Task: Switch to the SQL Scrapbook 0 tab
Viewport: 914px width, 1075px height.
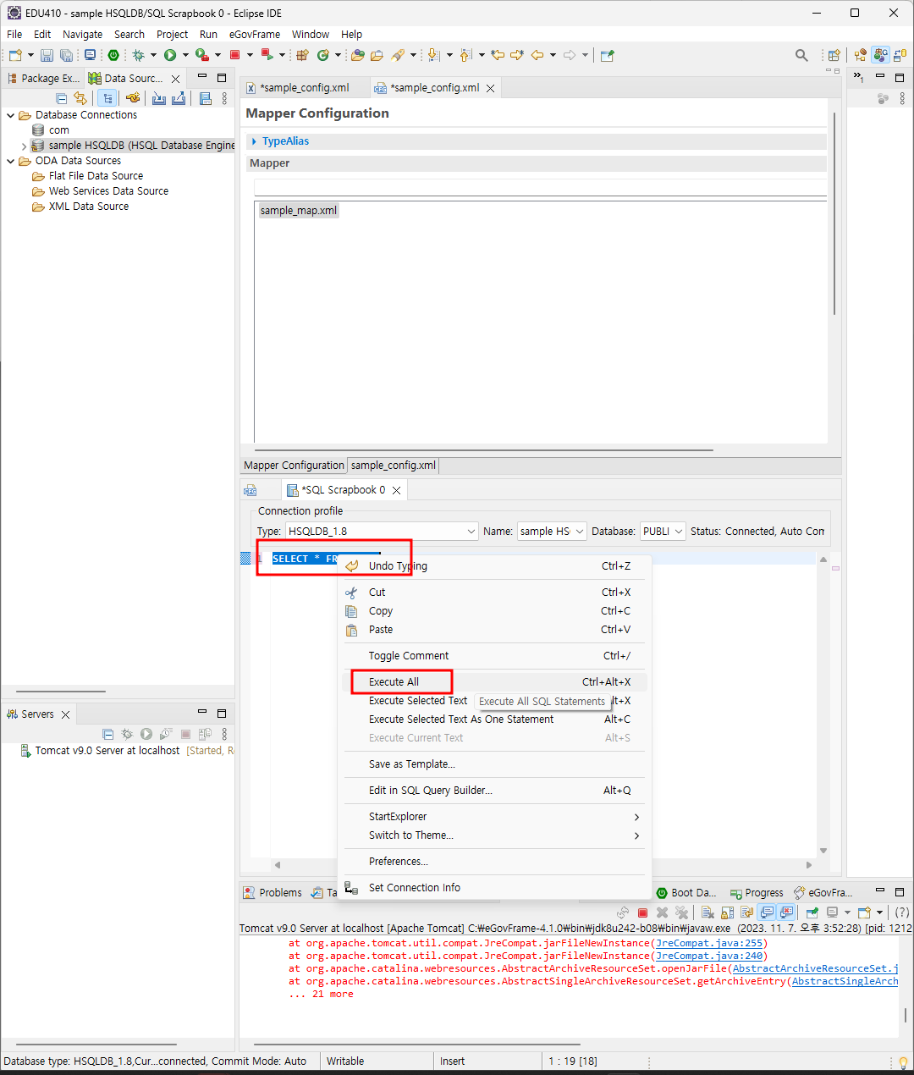Action: pyautogui.click(x=344, y=490)
